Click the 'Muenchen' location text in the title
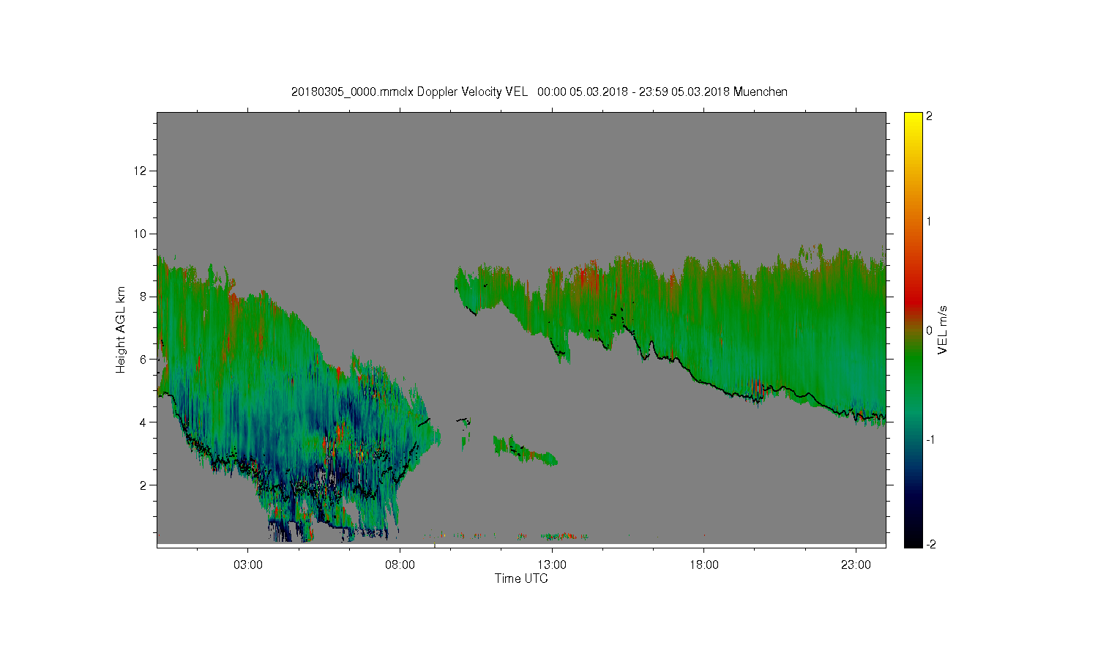Image resolution: width=1098 pixels, height=659 pixels. tap(761, 92)
